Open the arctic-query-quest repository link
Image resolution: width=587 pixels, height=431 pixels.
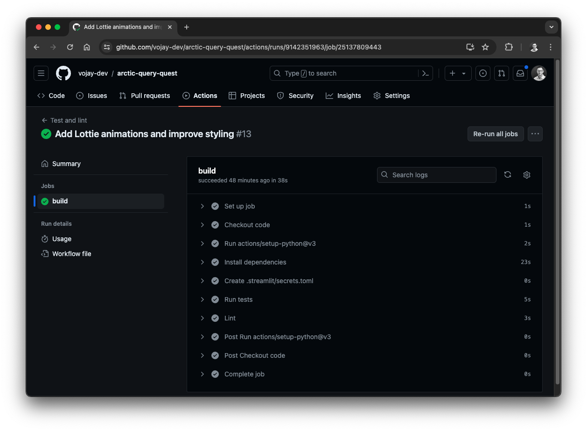click(x=147, y=73)
